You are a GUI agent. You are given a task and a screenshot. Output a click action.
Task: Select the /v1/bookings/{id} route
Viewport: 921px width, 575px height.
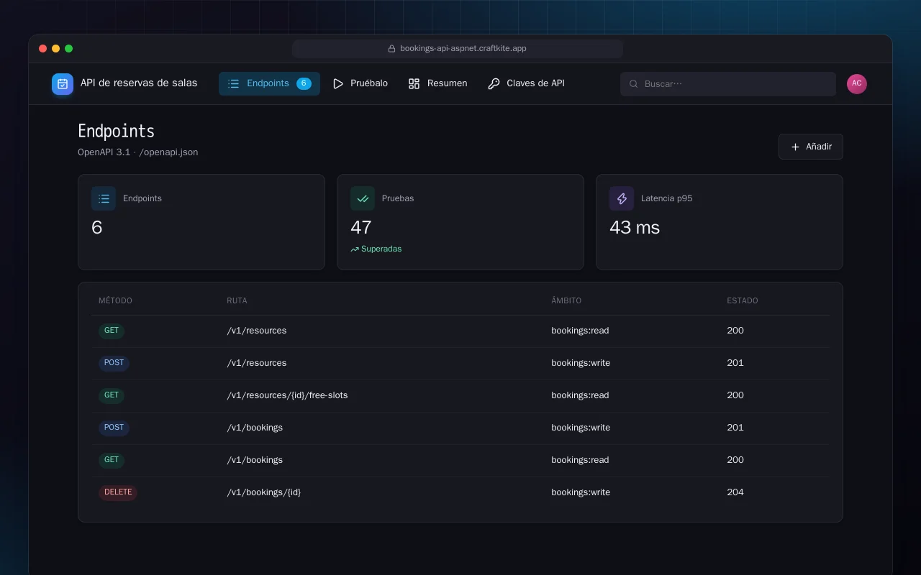pos(264,492)
